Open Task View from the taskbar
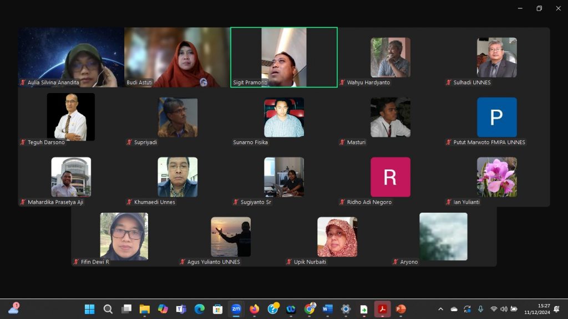This screenshot has width=568, height=319. tap(126, 309)
